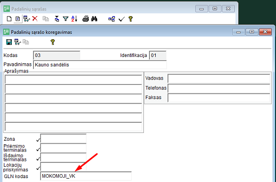Click the Išdavimo terminalas input field
Image resolution: width=276 pixels, height=182 pixels.
pyautogui.click(x=63, y=157)
